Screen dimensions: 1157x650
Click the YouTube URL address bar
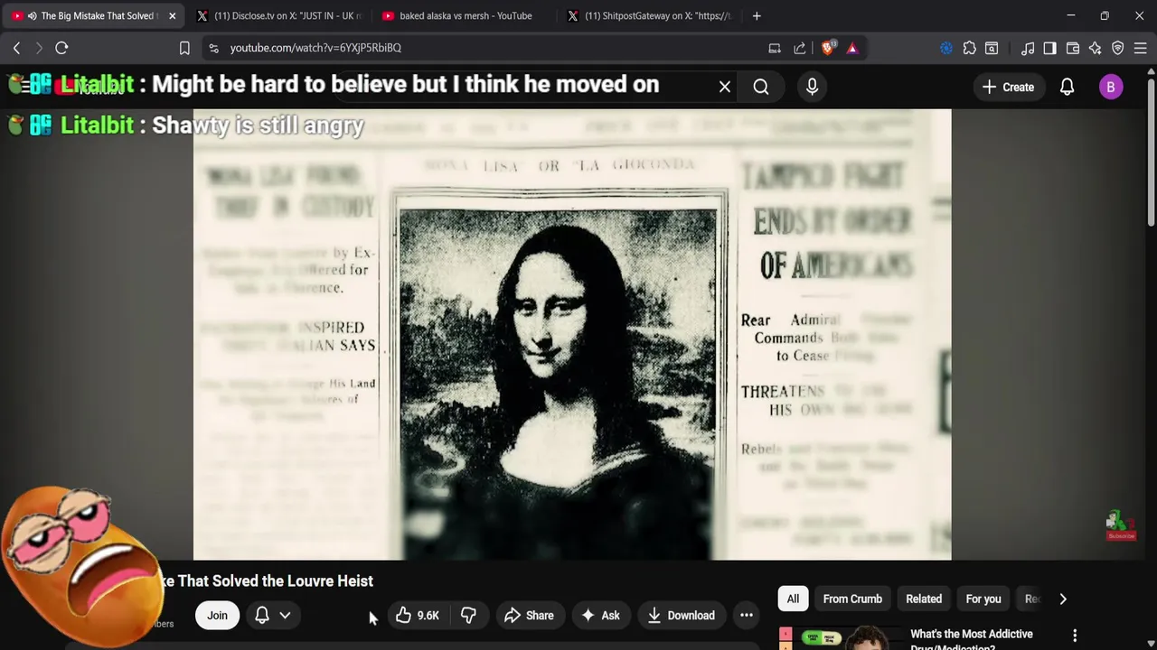pyautogui.click(x=488, y=48)
